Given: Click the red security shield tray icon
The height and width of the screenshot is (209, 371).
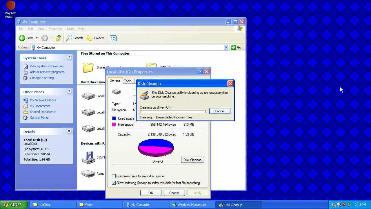Looking at the screenshot, I should pos(344,205).
